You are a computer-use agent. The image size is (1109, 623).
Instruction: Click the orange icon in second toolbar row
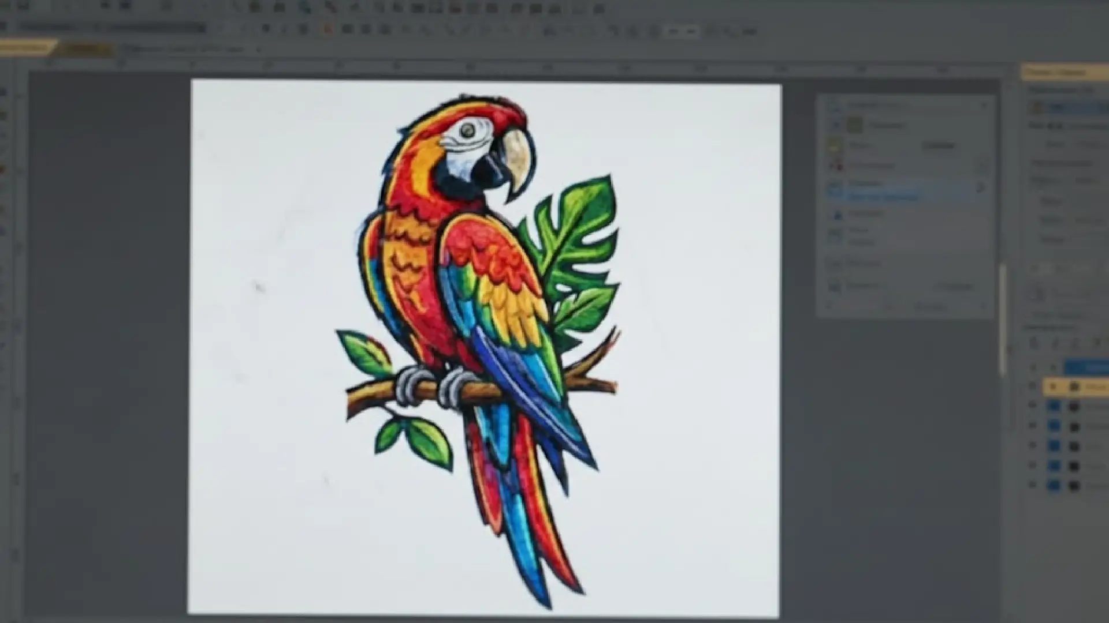point(328,28)
